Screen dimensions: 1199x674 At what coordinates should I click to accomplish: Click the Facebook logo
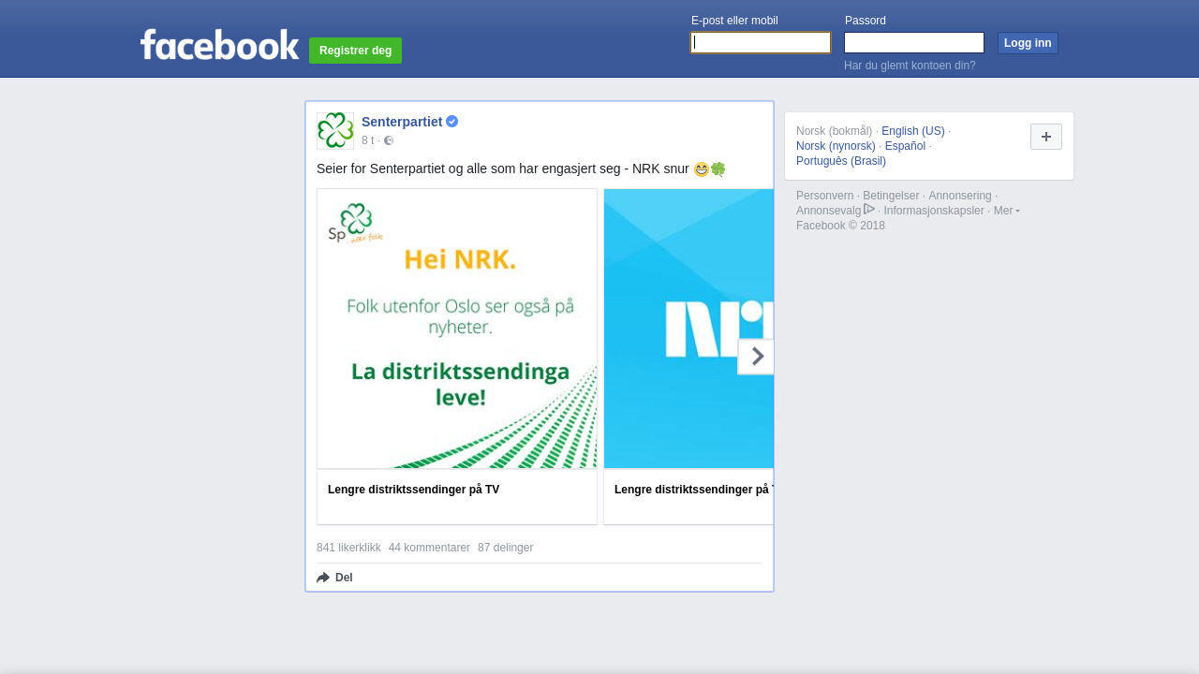click(219, 44)
